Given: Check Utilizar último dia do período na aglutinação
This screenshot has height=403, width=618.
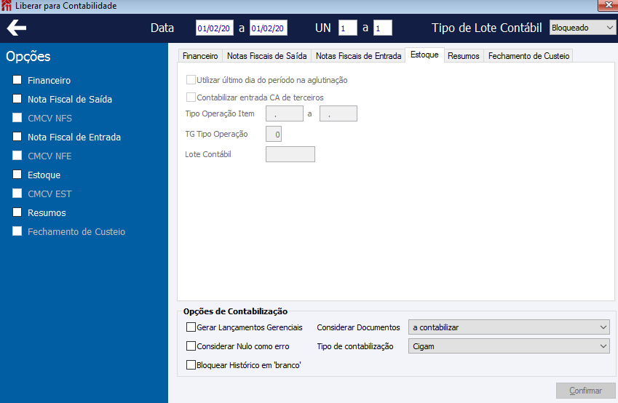Looking at the screenshot, I should [191, 80].
